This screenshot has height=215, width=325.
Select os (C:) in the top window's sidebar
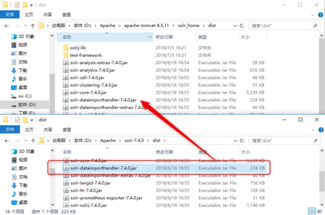(x=21, y=96)
